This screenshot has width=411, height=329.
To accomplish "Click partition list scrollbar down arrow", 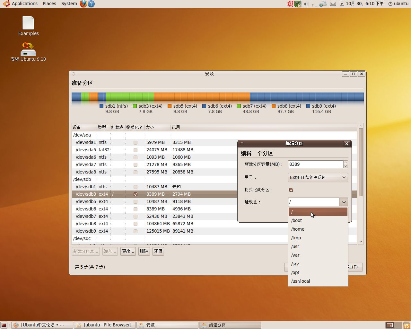I will pyautogui.click(x=361, y=242).
